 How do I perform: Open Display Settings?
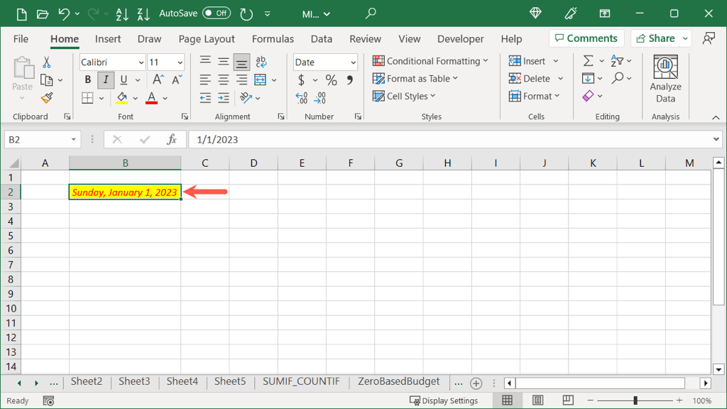pyautogui.click(x=444, y=400)
